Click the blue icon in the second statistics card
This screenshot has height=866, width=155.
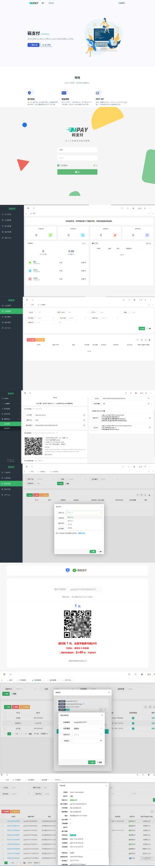tap(83, 235)
